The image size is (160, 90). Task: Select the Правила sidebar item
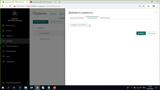[x=15, y=41]
